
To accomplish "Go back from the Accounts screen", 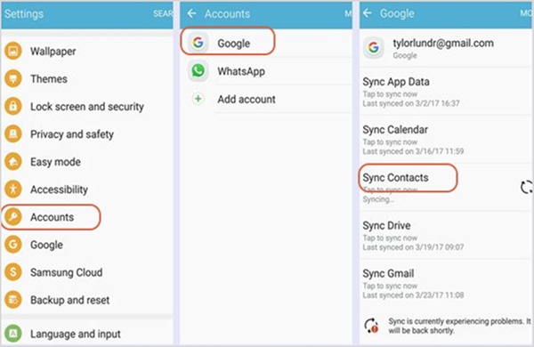I will pyautogui.click(x=192, y=13).
